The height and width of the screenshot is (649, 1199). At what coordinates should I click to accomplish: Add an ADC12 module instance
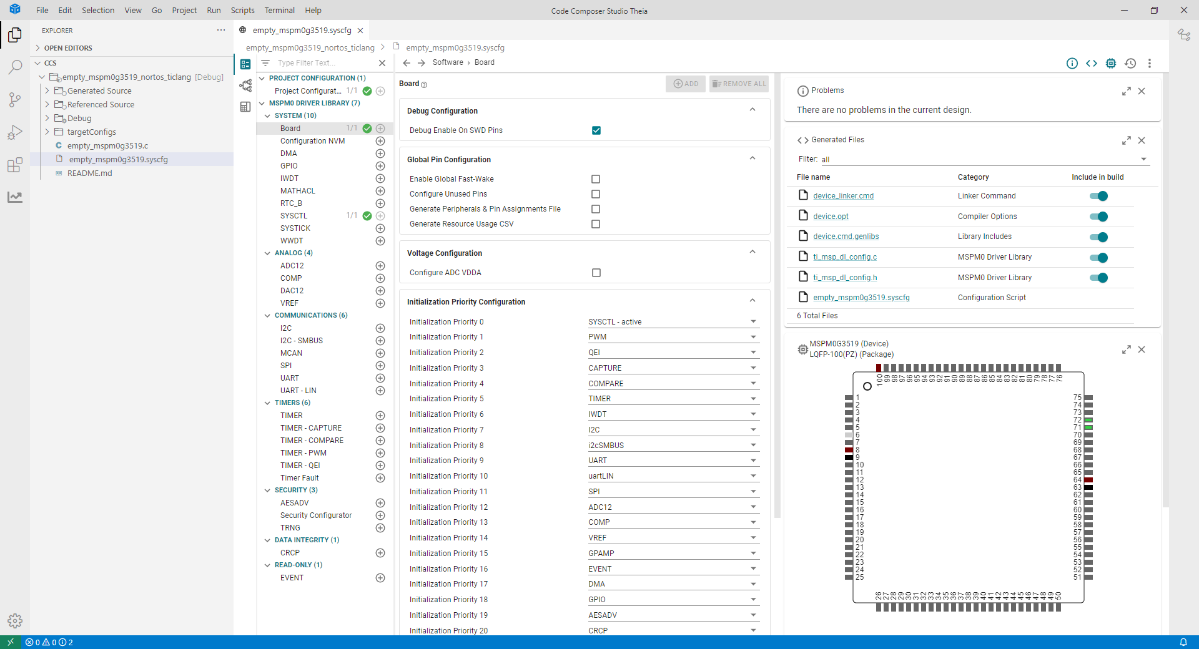[380, 266]
